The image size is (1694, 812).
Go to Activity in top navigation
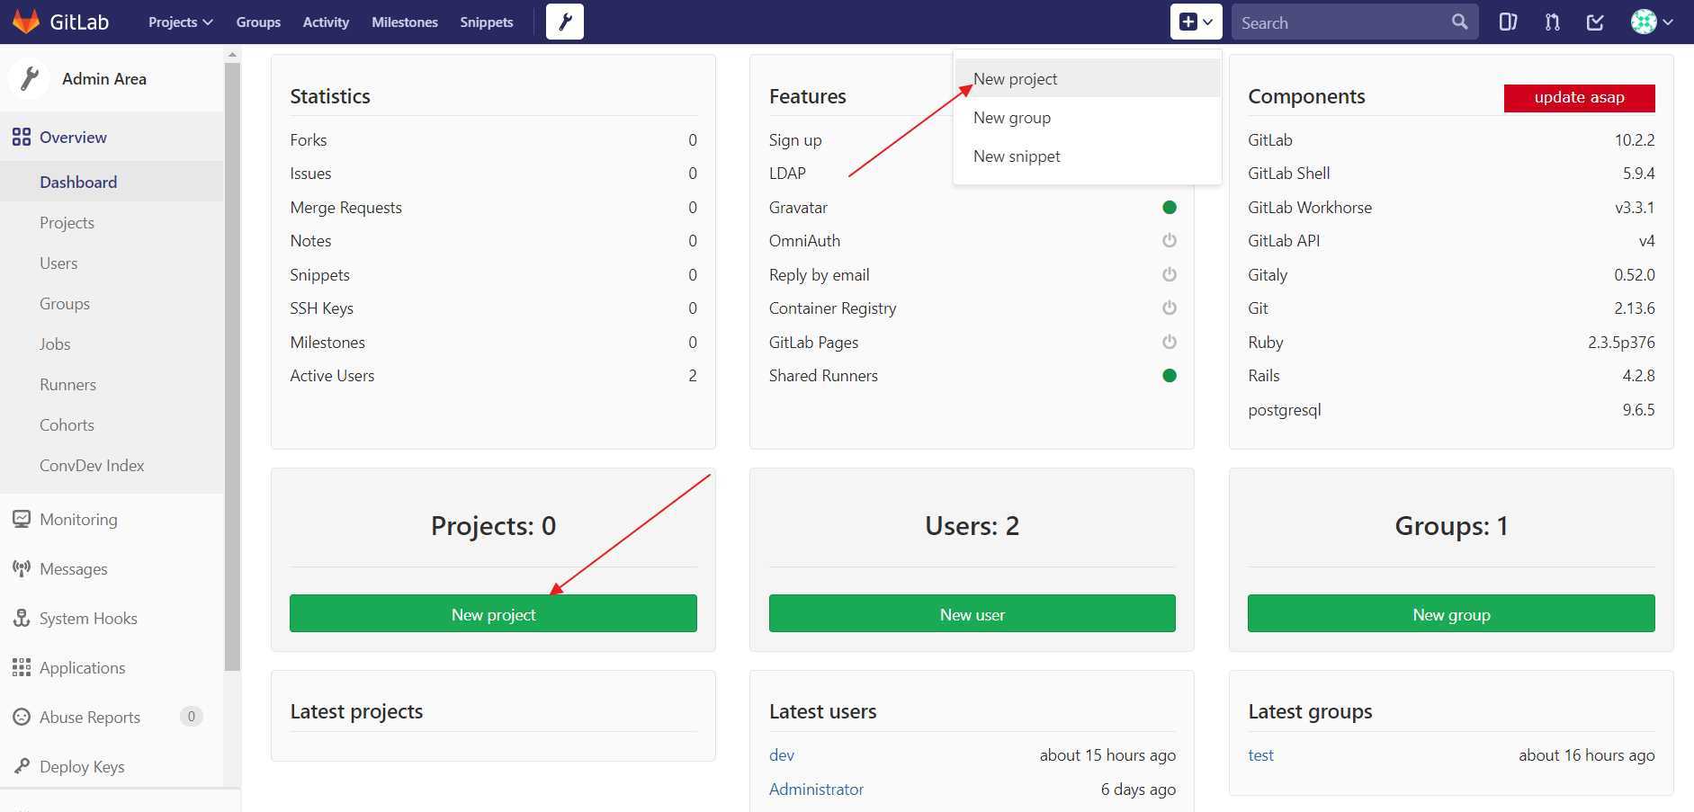326,22
